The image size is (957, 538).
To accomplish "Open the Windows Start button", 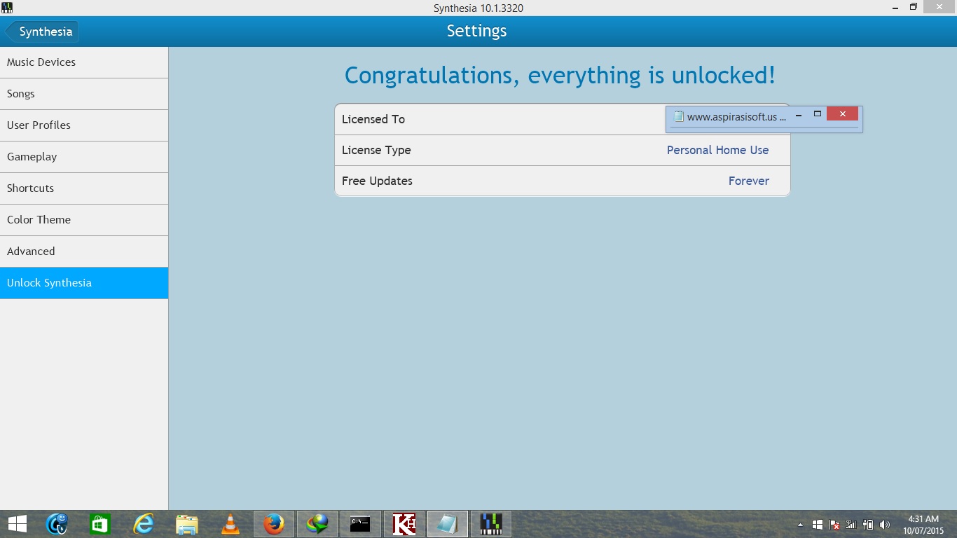I will point(17,524).
